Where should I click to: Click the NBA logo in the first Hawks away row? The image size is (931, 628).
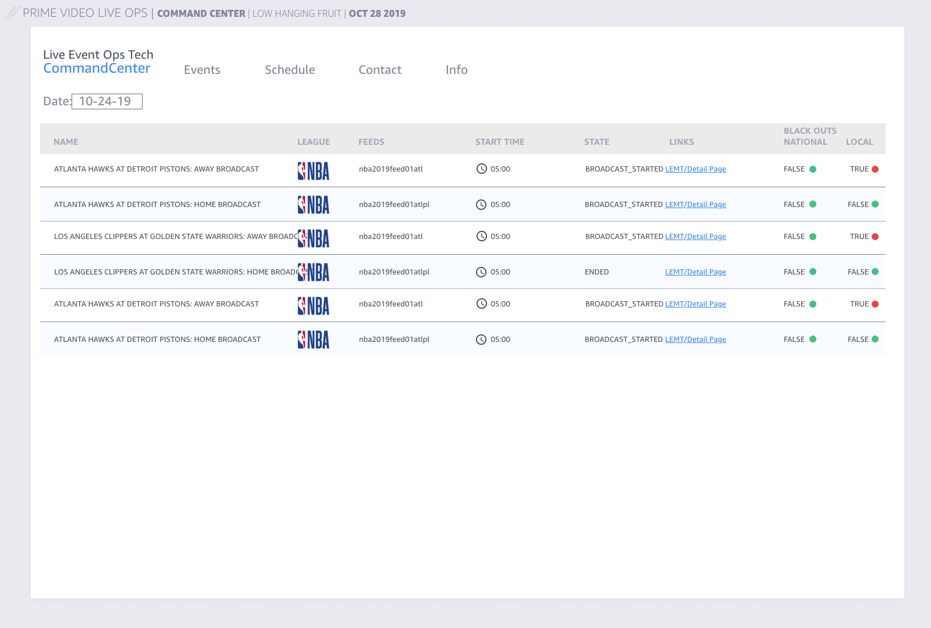(x=314, y=171)
